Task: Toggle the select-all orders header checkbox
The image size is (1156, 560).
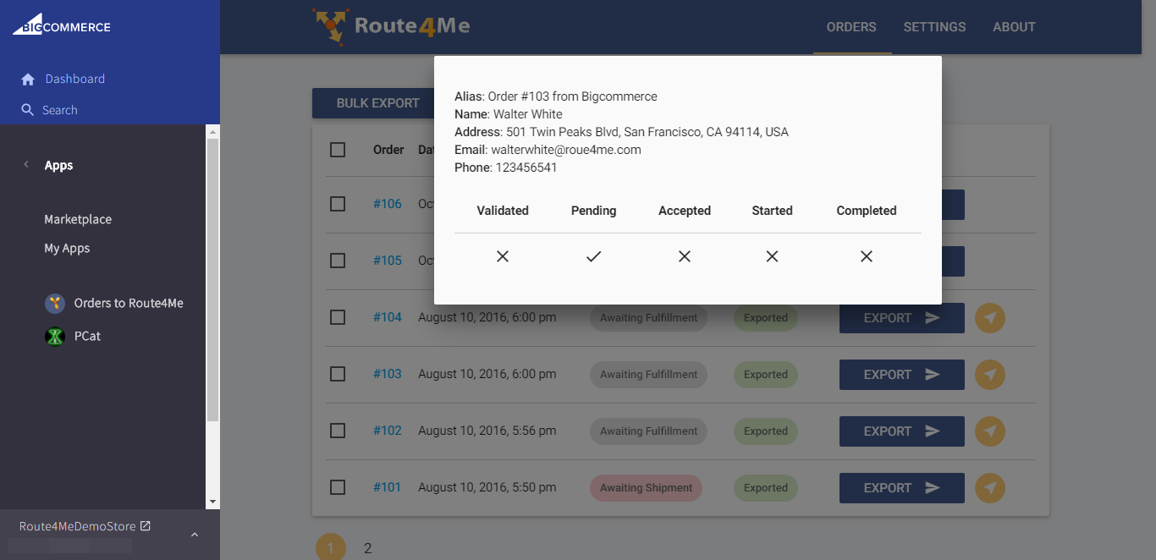Action: click(x=338, y=150)
